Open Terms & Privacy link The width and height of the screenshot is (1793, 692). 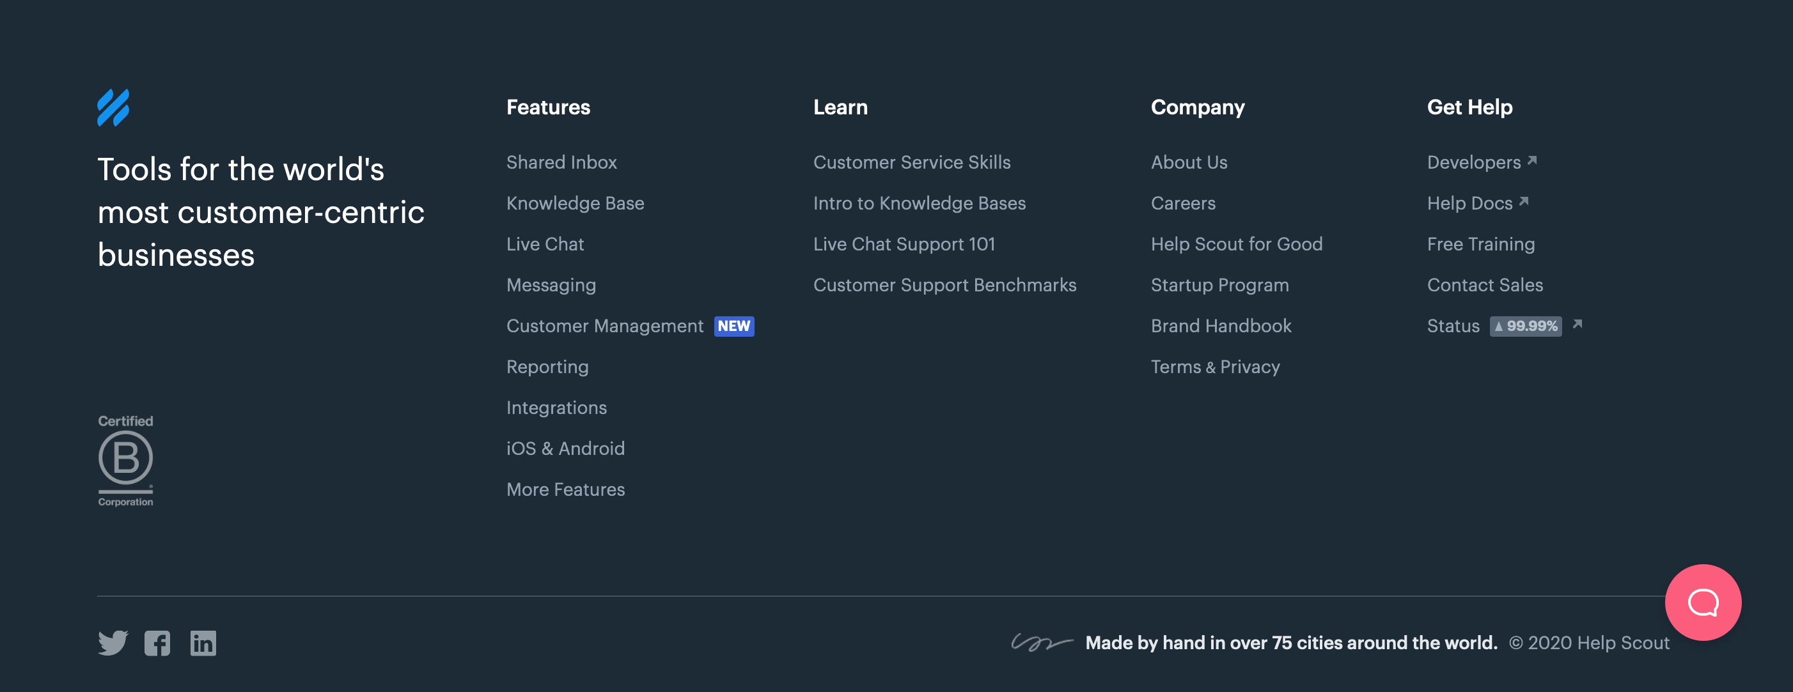[1216, 367]
